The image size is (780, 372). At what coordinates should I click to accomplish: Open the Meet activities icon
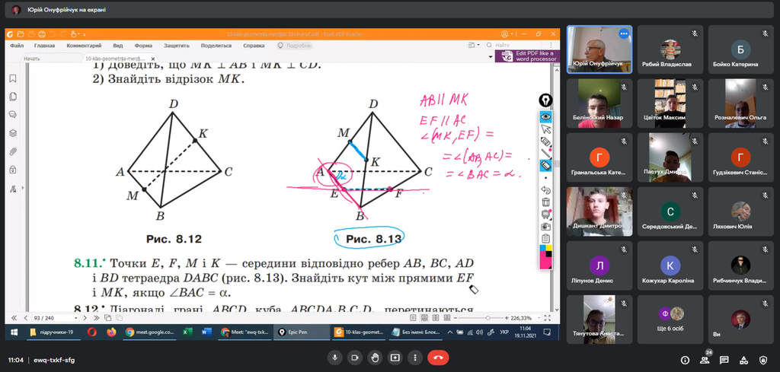click(743, 360)
